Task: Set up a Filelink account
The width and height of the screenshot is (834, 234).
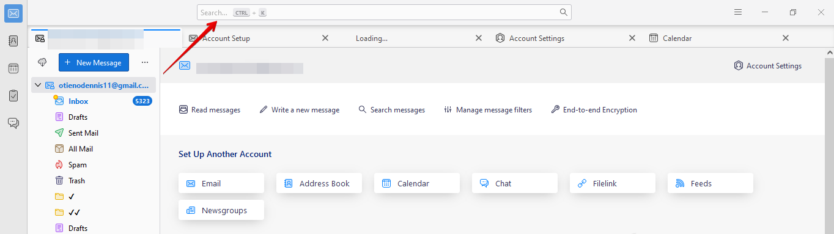Action: (x=613, y=183)
